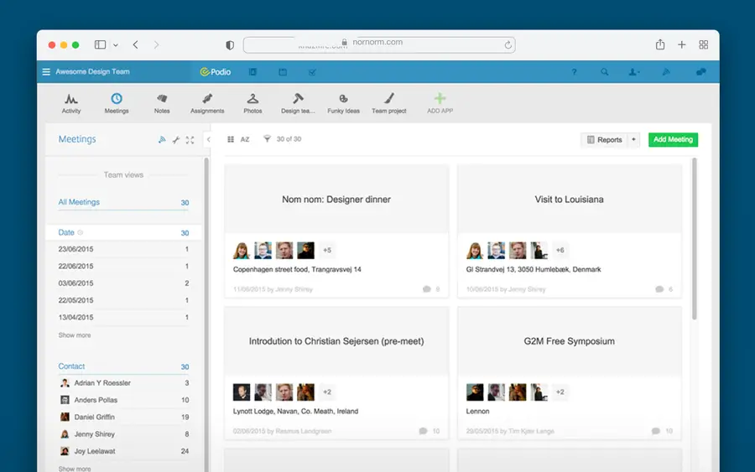
Task: Filter by date 22/06/2015
Action: (x=123, y=266)
